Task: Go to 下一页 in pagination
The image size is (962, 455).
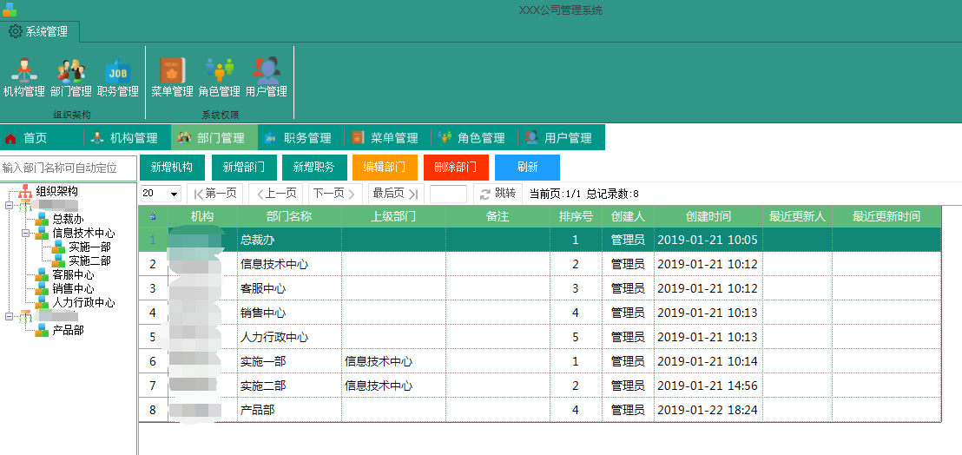Action: [x=335, y=194]
